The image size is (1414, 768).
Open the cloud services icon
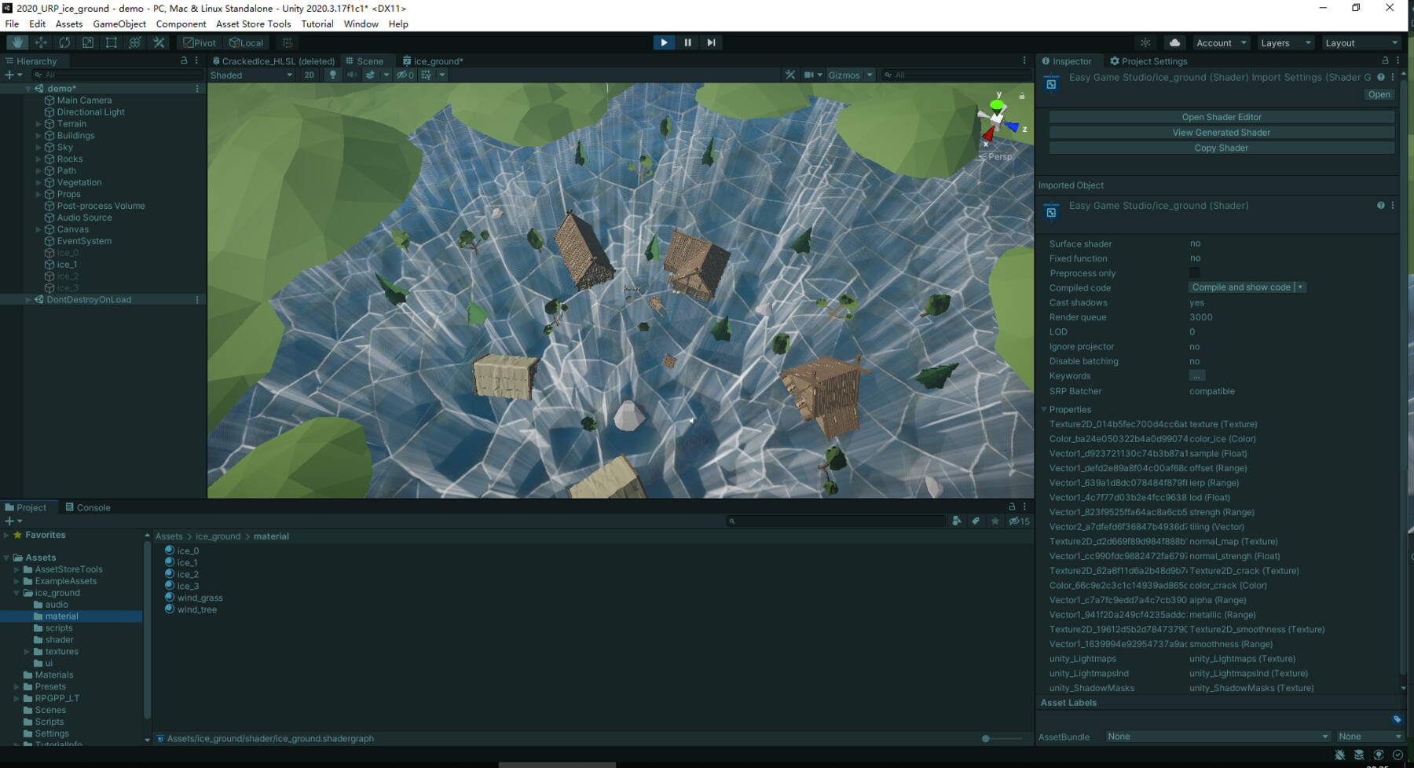[x=1174, y=42]
